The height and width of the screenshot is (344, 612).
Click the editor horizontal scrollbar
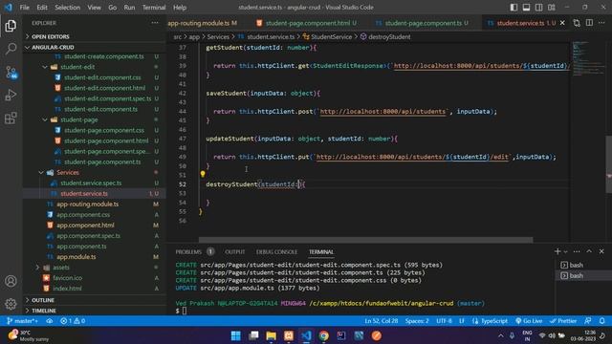pos(365,240)
